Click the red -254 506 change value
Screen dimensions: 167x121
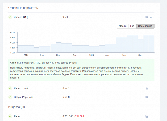(79, 116)
